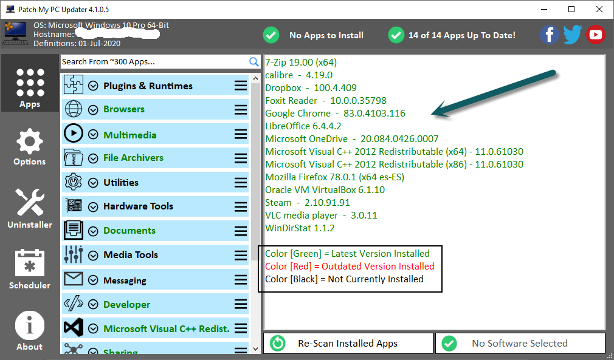The height and width of the screenshot is (360, 614).
Task: Click the Messaging envelope icon
Action: 73,279
